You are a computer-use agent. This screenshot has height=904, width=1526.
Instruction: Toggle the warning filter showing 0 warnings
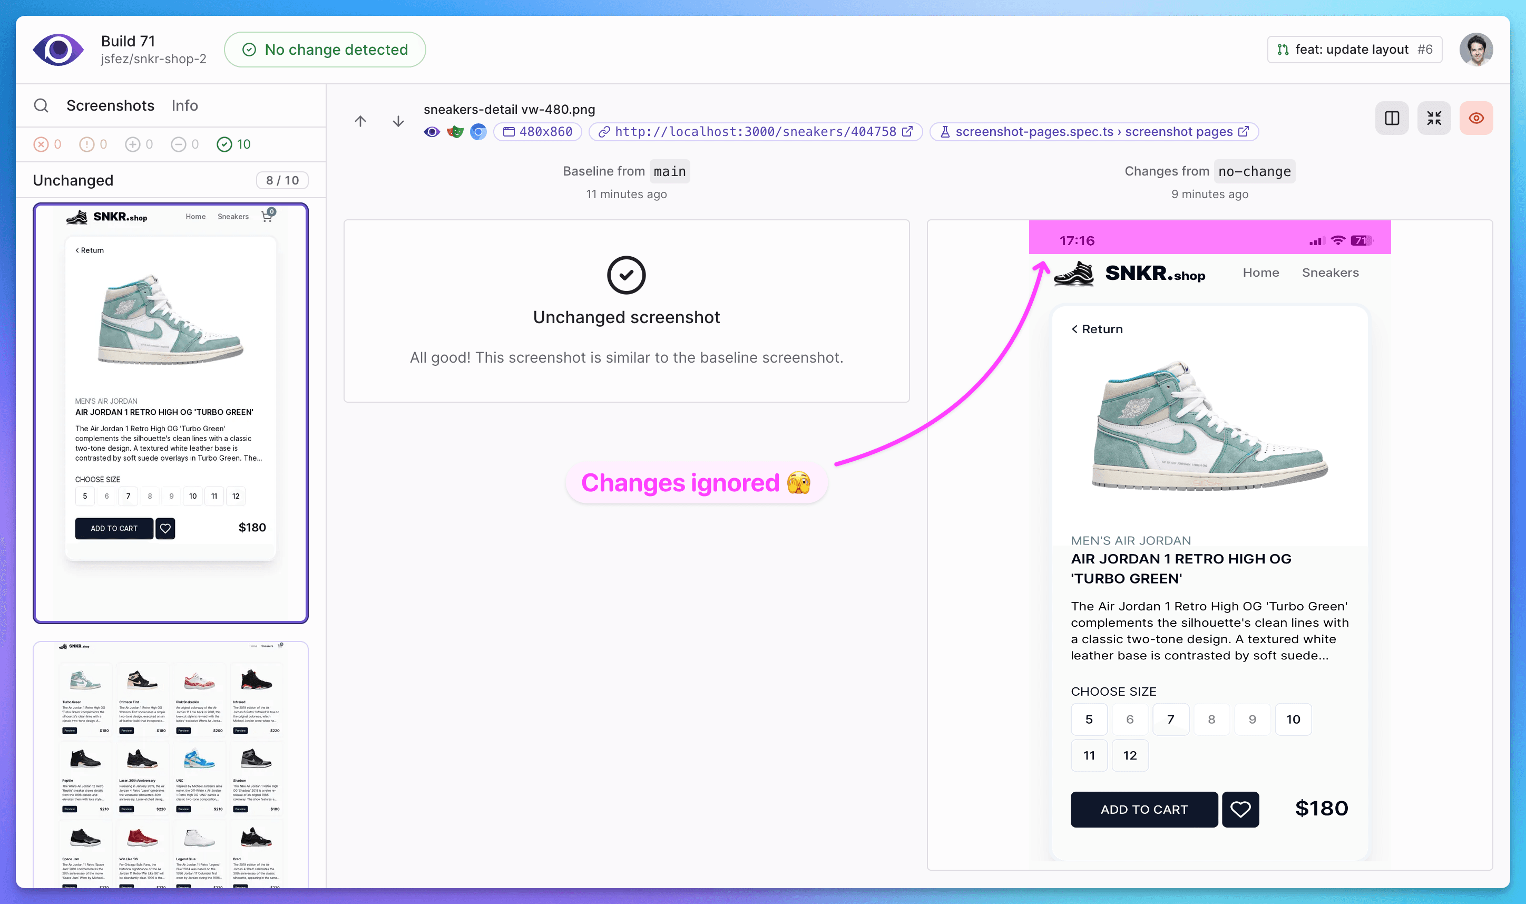[x=86, y=144]
